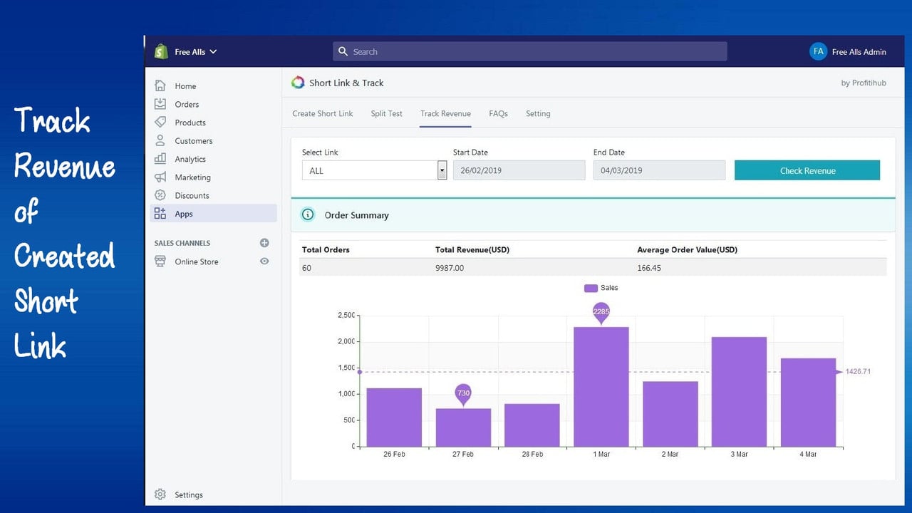The image size is (912, 513).
Task: Open Orders via its sidebar icon
Action: (160, 104)
